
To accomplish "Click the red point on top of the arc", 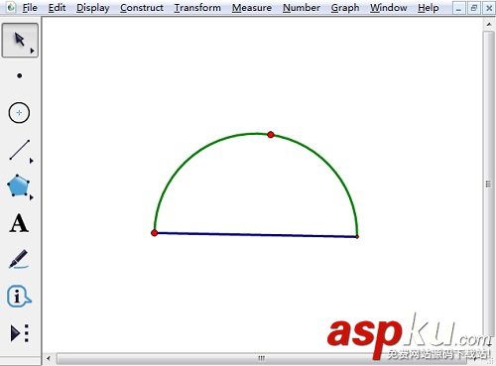I will [271, 135].
